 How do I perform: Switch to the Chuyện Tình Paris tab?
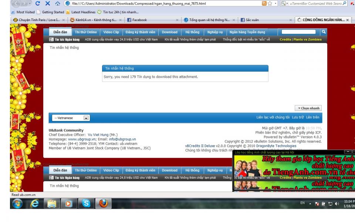(39, 20)
